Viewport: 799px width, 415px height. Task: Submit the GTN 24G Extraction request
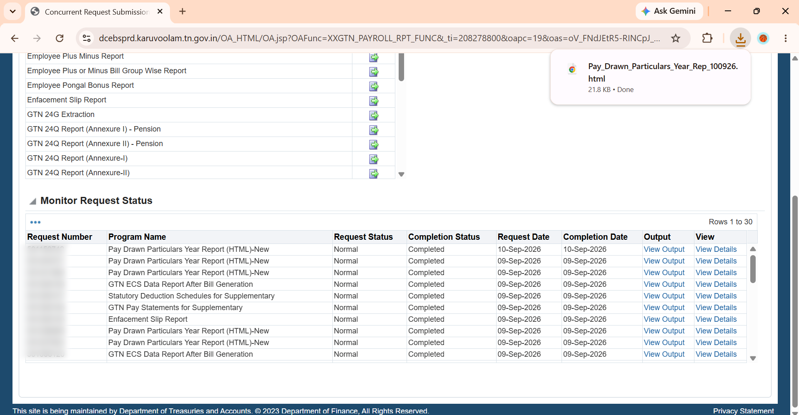pos(374,115)
